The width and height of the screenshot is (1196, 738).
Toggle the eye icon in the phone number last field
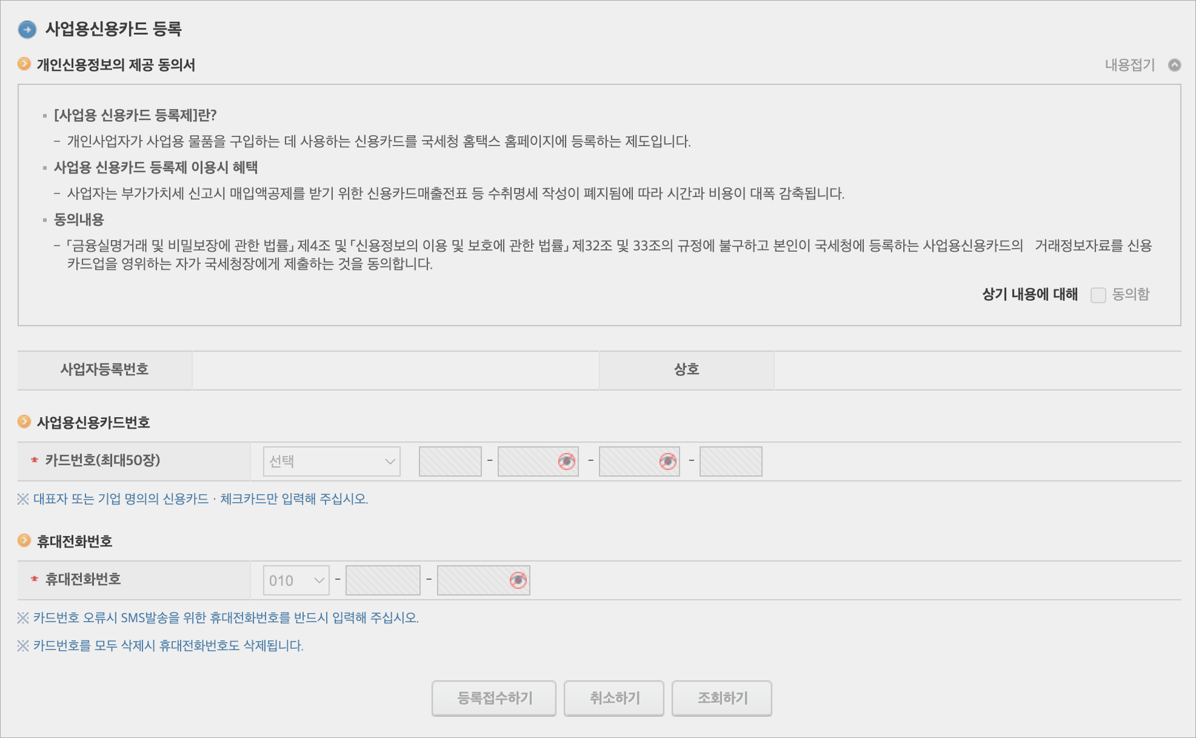tap(518, 580)
